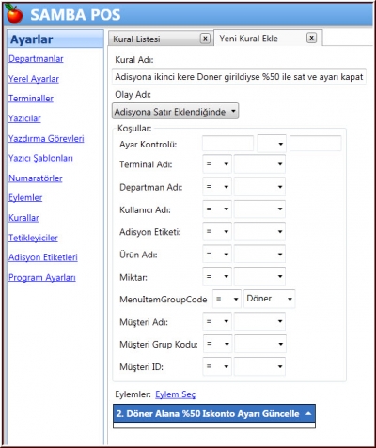Open the Ayar Kontrolü comparison dropdown

[272, 144]
